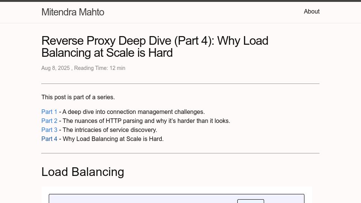Follow the Part 2 series link
The width and height of the screenshot is (361, 203).
[x=49, y=121]
